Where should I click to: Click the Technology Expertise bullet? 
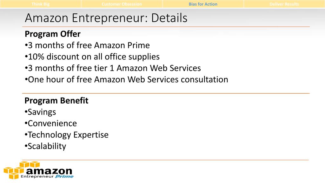point(67,135)
